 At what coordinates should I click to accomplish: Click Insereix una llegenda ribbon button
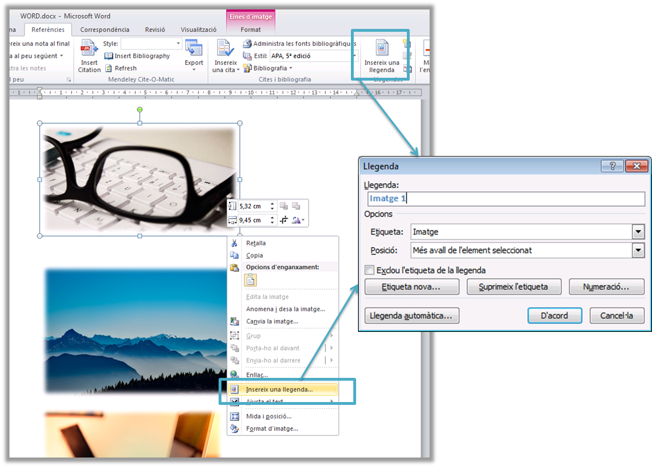click(382, 56)
